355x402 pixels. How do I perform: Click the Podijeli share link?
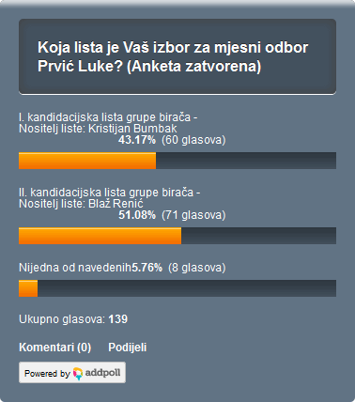[x=128, y=348]
